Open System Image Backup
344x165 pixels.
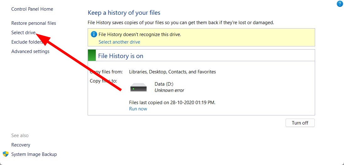point(34,154)
